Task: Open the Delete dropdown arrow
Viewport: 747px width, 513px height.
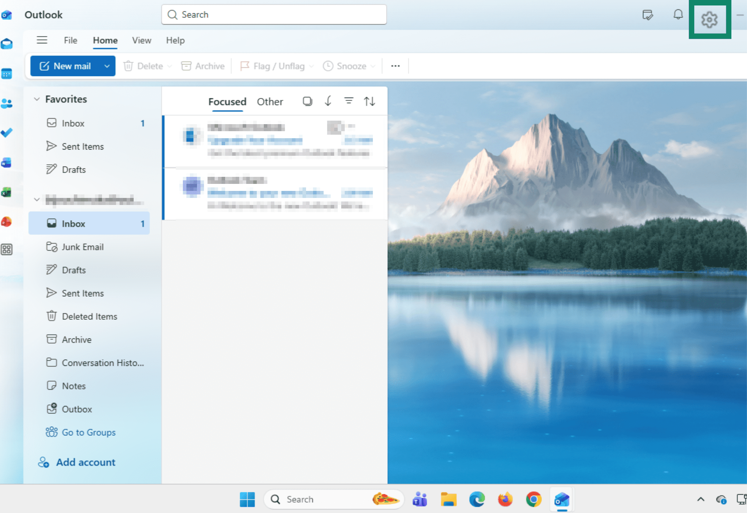Action: [x=169, y=66]
